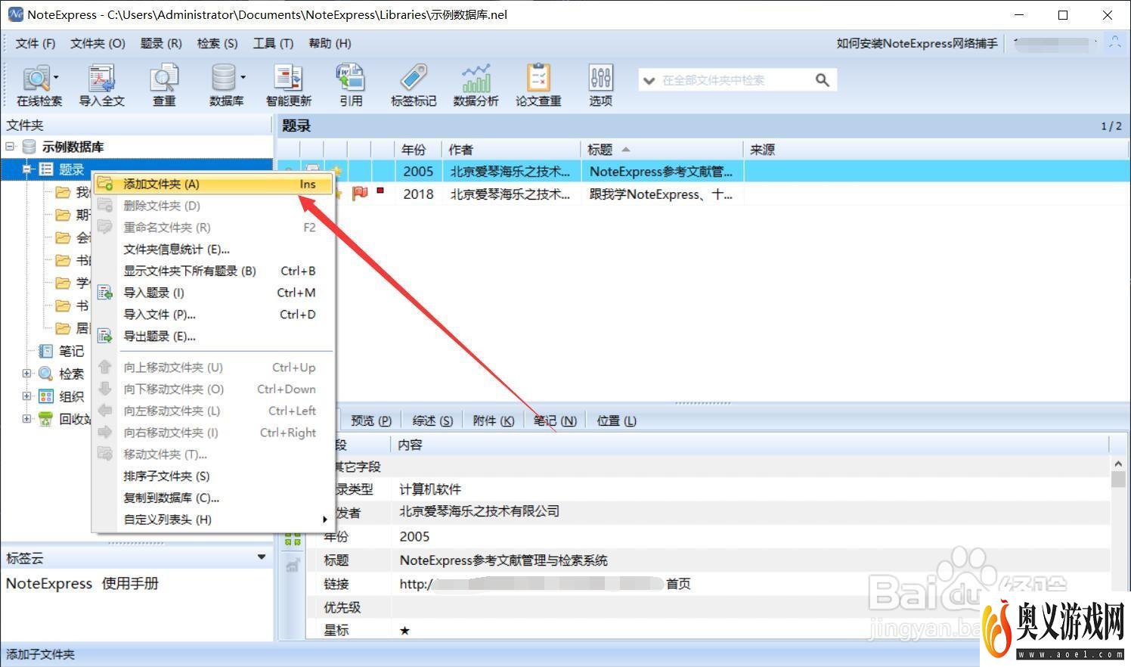The height and width of the screenshot is (667, 1131).
Task: Open the search scope dropdown chevron
Action: coord(649,80)
